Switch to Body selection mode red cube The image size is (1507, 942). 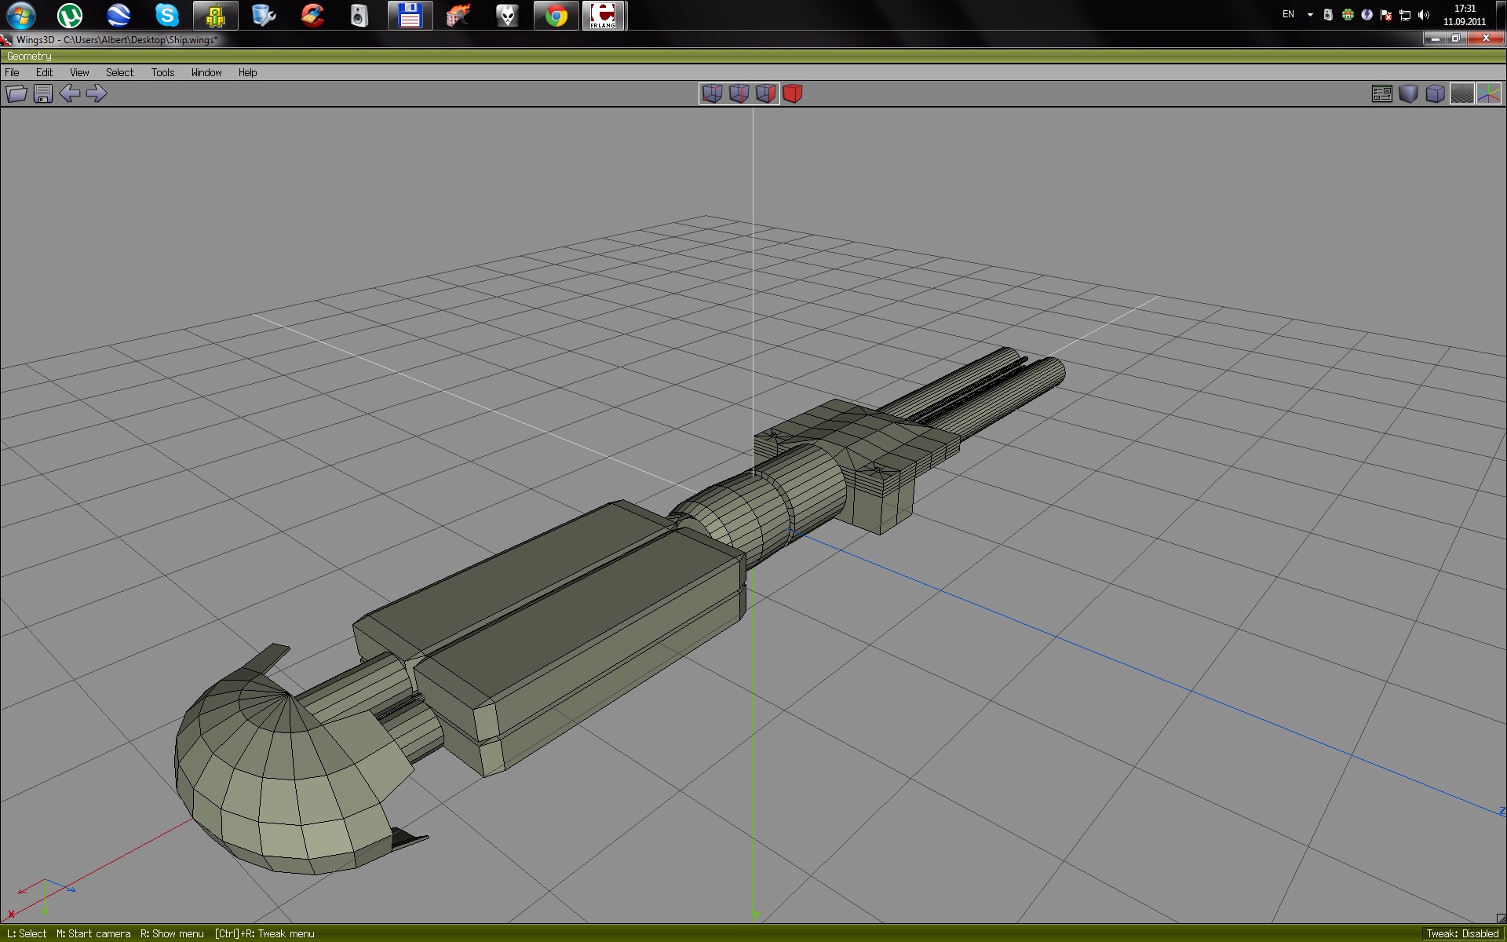click(792, 94)
